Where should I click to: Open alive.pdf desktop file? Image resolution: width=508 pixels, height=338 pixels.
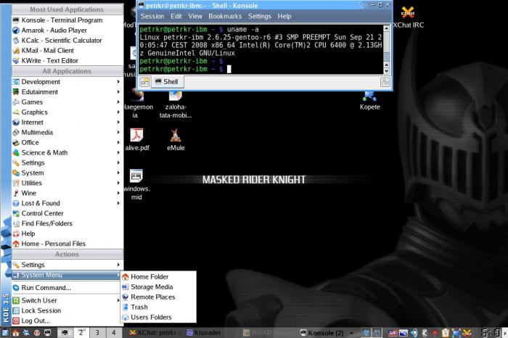pos(136,139)
